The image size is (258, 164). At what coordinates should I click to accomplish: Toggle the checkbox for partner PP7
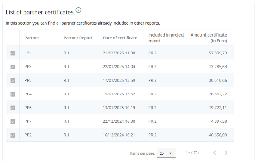click(x=13, y=121)
